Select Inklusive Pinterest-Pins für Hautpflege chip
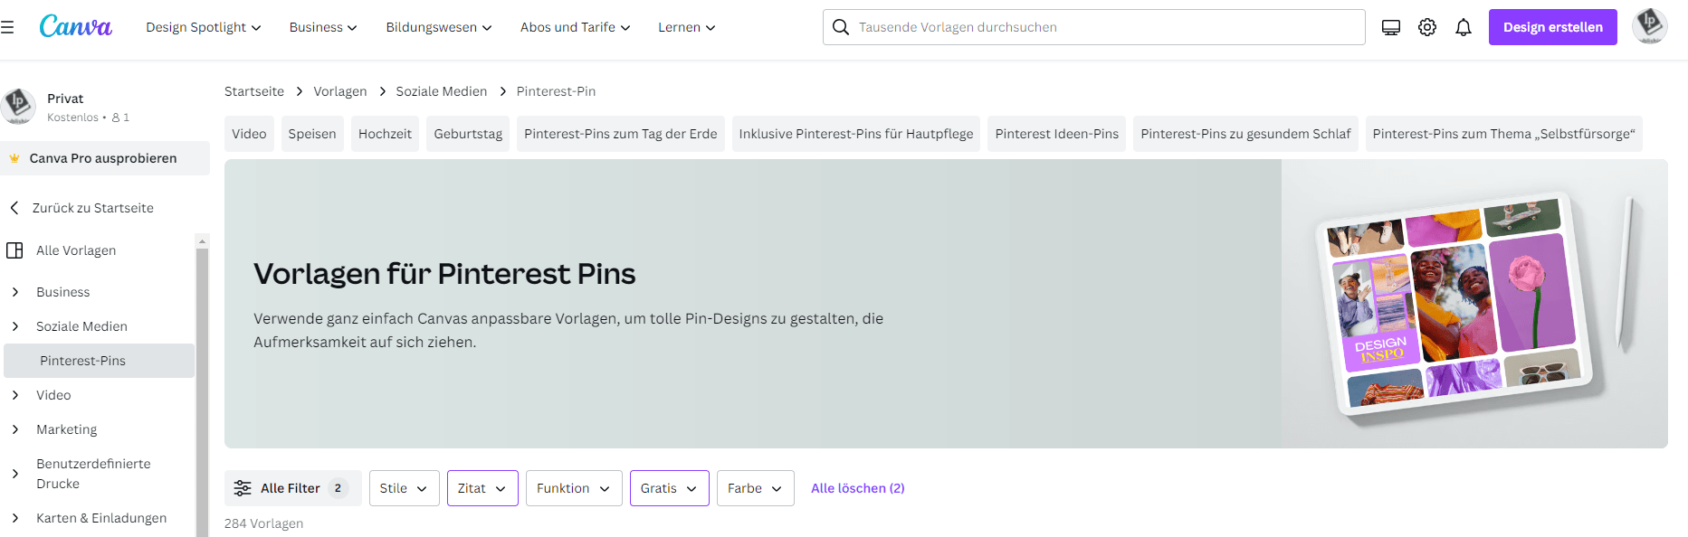This screenshot has height=537, width=1688. pyautogui.click(x=856, y=134)
